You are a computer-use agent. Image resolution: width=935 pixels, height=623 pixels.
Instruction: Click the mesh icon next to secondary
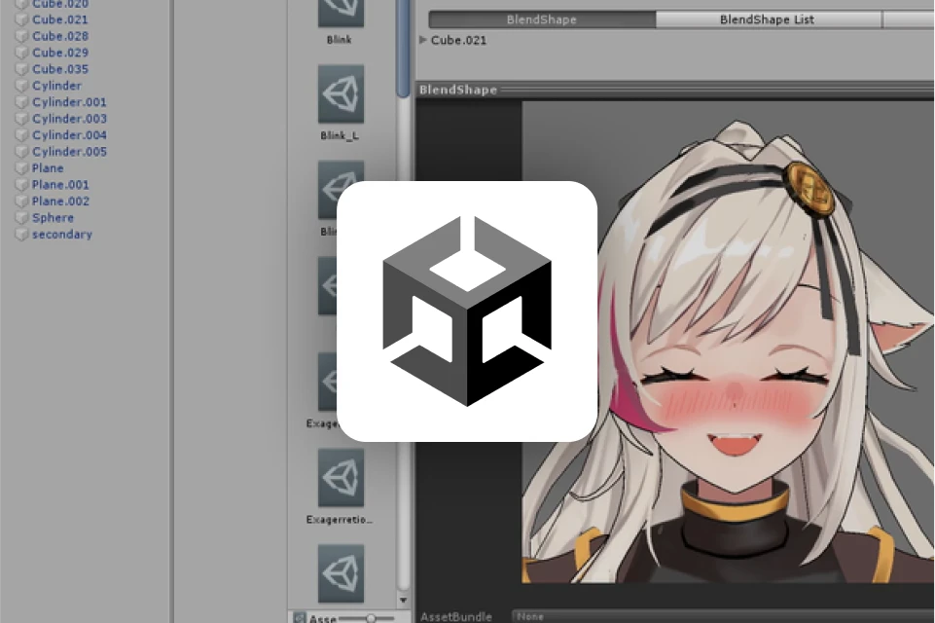click(x=21, y=235)
